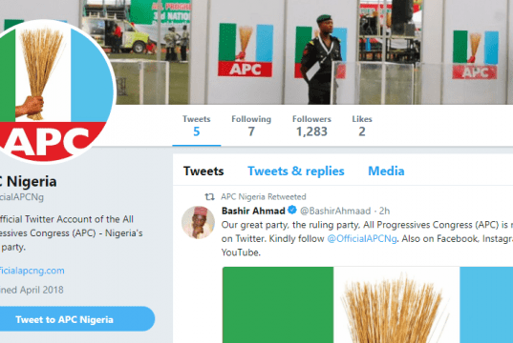Open the Tweets count stat

click(x=196, y=126)
